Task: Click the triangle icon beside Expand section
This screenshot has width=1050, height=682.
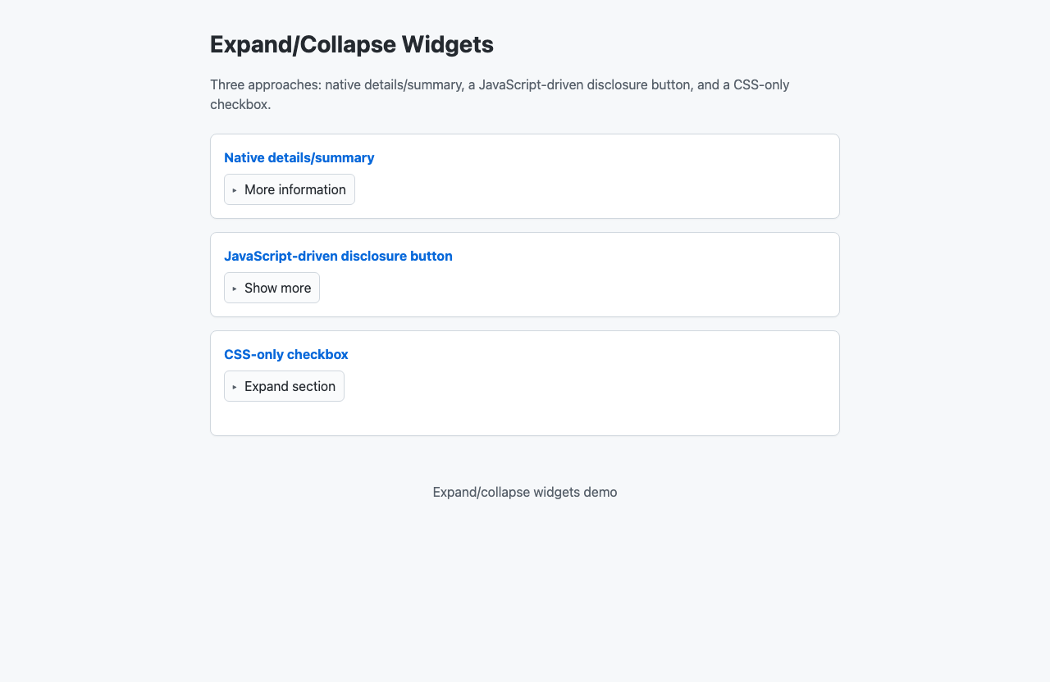Action: [x=235, y=386]
